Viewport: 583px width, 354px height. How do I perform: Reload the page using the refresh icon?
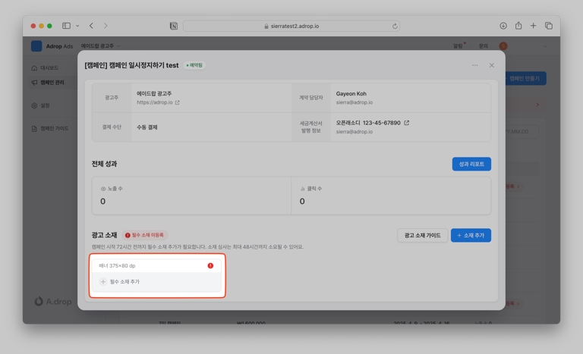click(395, 26)
